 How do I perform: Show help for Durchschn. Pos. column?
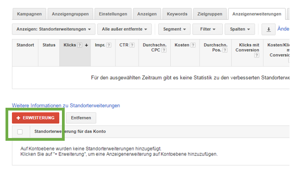225,50
